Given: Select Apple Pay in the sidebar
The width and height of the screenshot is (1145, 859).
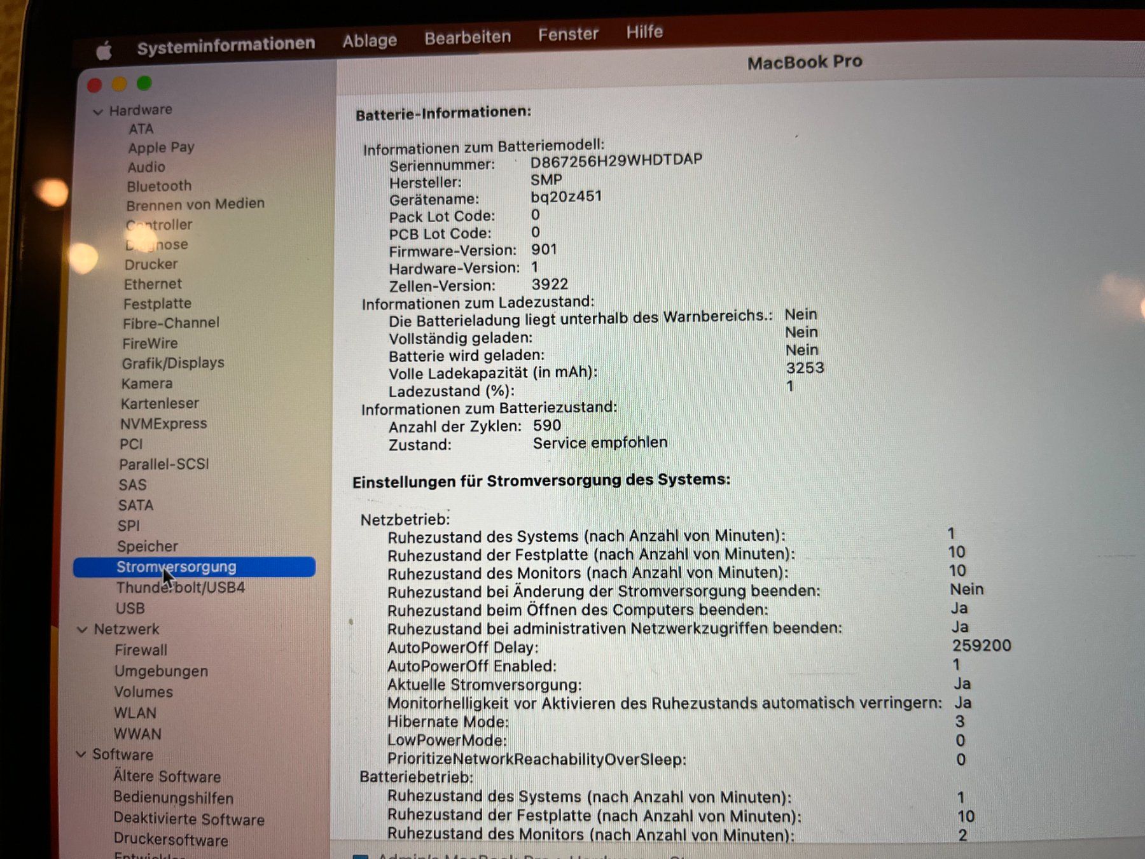Looking at the screenshot, I should [161, 148].
